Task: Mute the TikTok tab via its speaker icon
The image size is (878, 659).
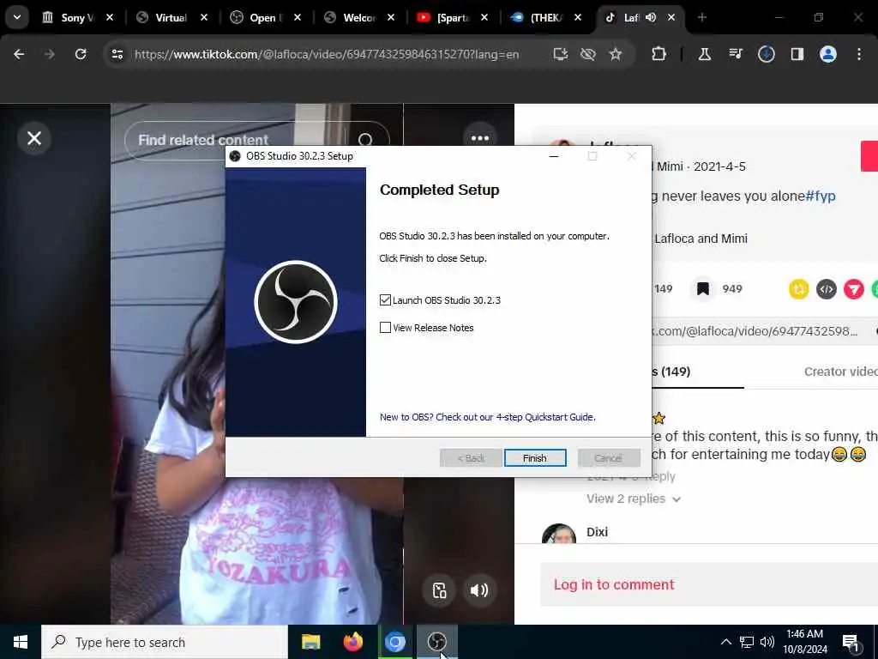Action: click(651, 17)
